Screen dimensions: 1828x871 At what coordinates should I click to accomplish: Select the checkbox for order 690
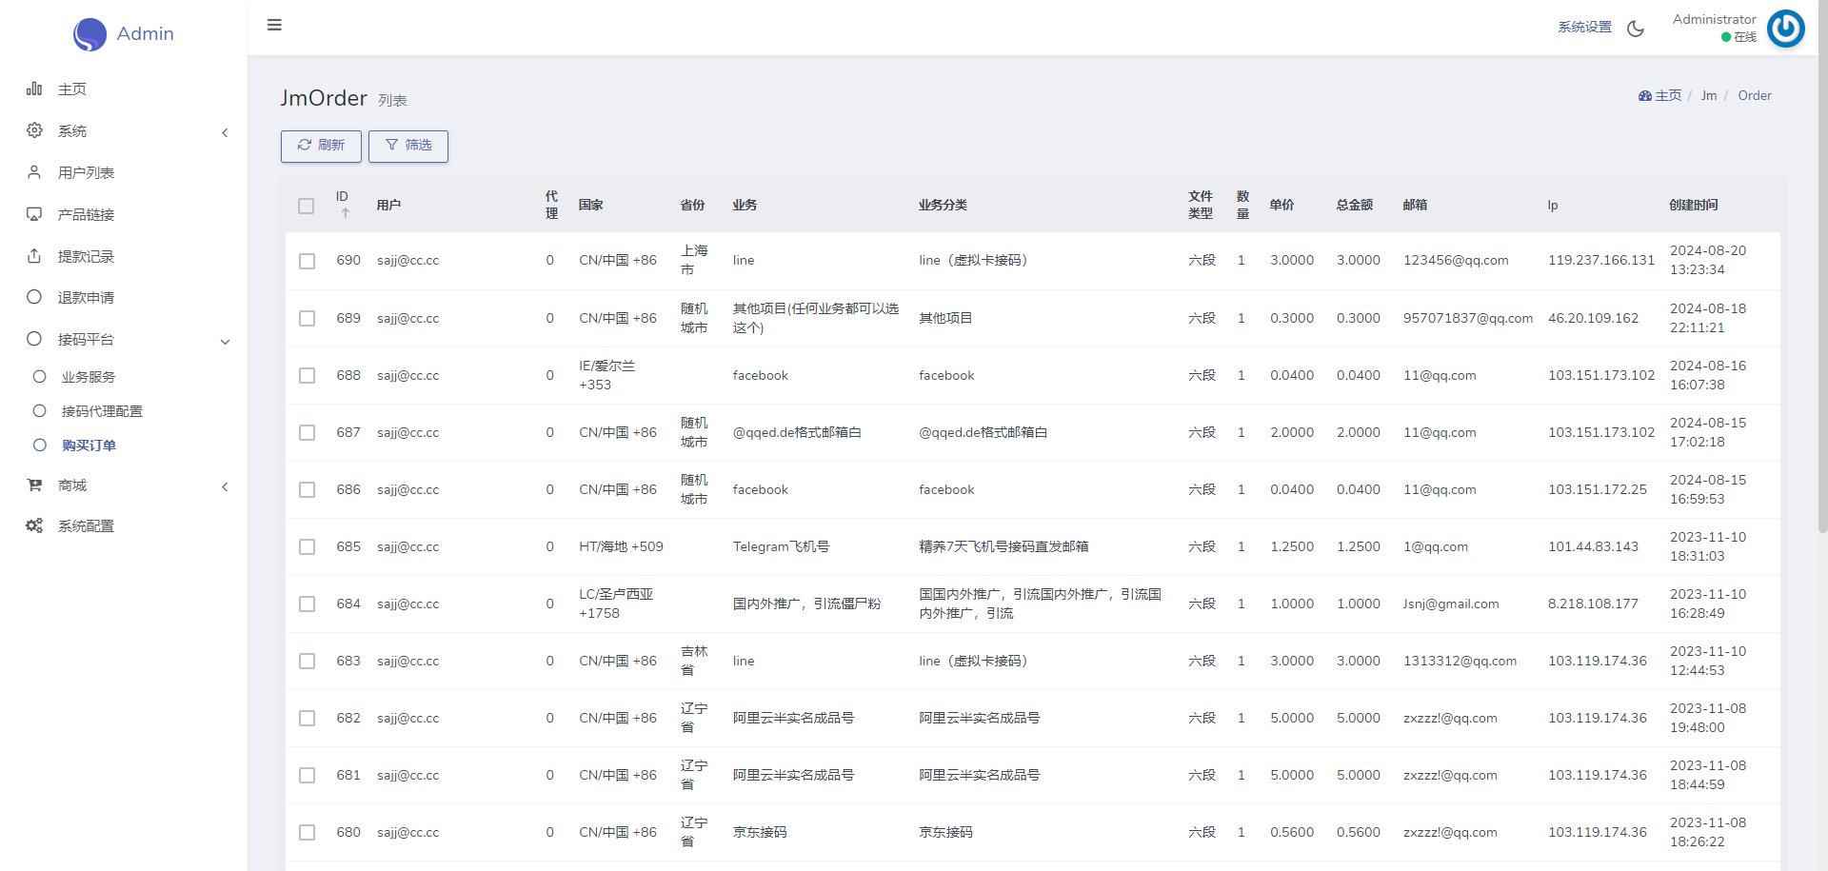(x=307, y=261)
